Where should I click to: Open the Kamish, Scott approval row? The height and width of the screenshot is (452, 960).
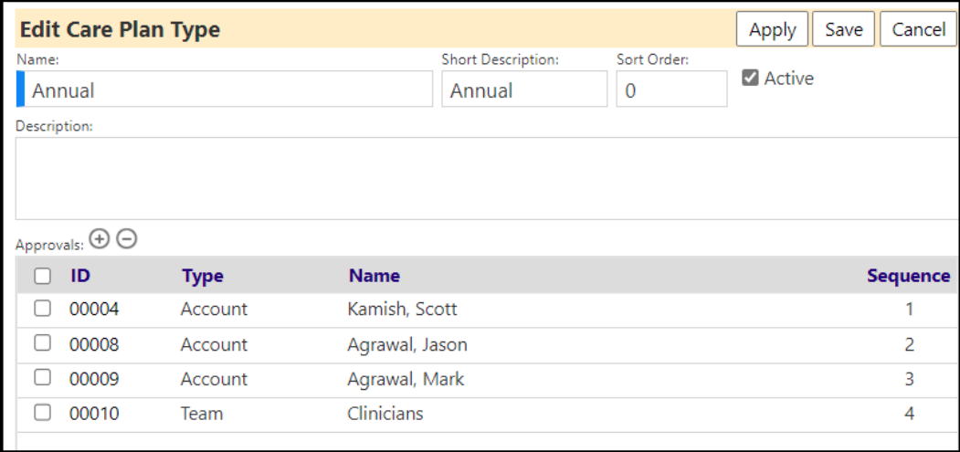(488, 310)
